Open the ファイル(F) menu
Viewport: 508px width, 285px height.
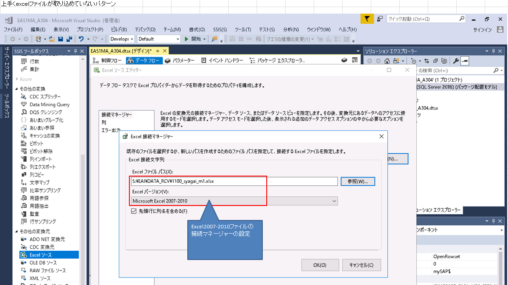pos(13,29)
